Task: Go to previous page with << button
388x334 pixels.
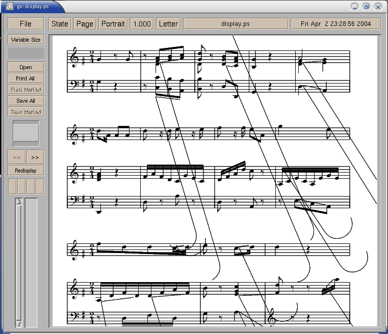Action: tap(16, 157)
